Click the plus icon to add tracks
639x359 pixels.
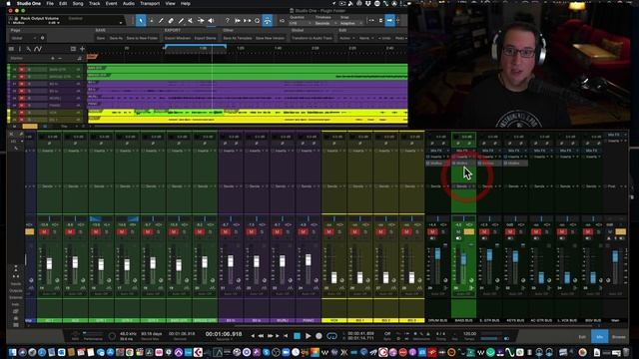click(x=82, y=49)
